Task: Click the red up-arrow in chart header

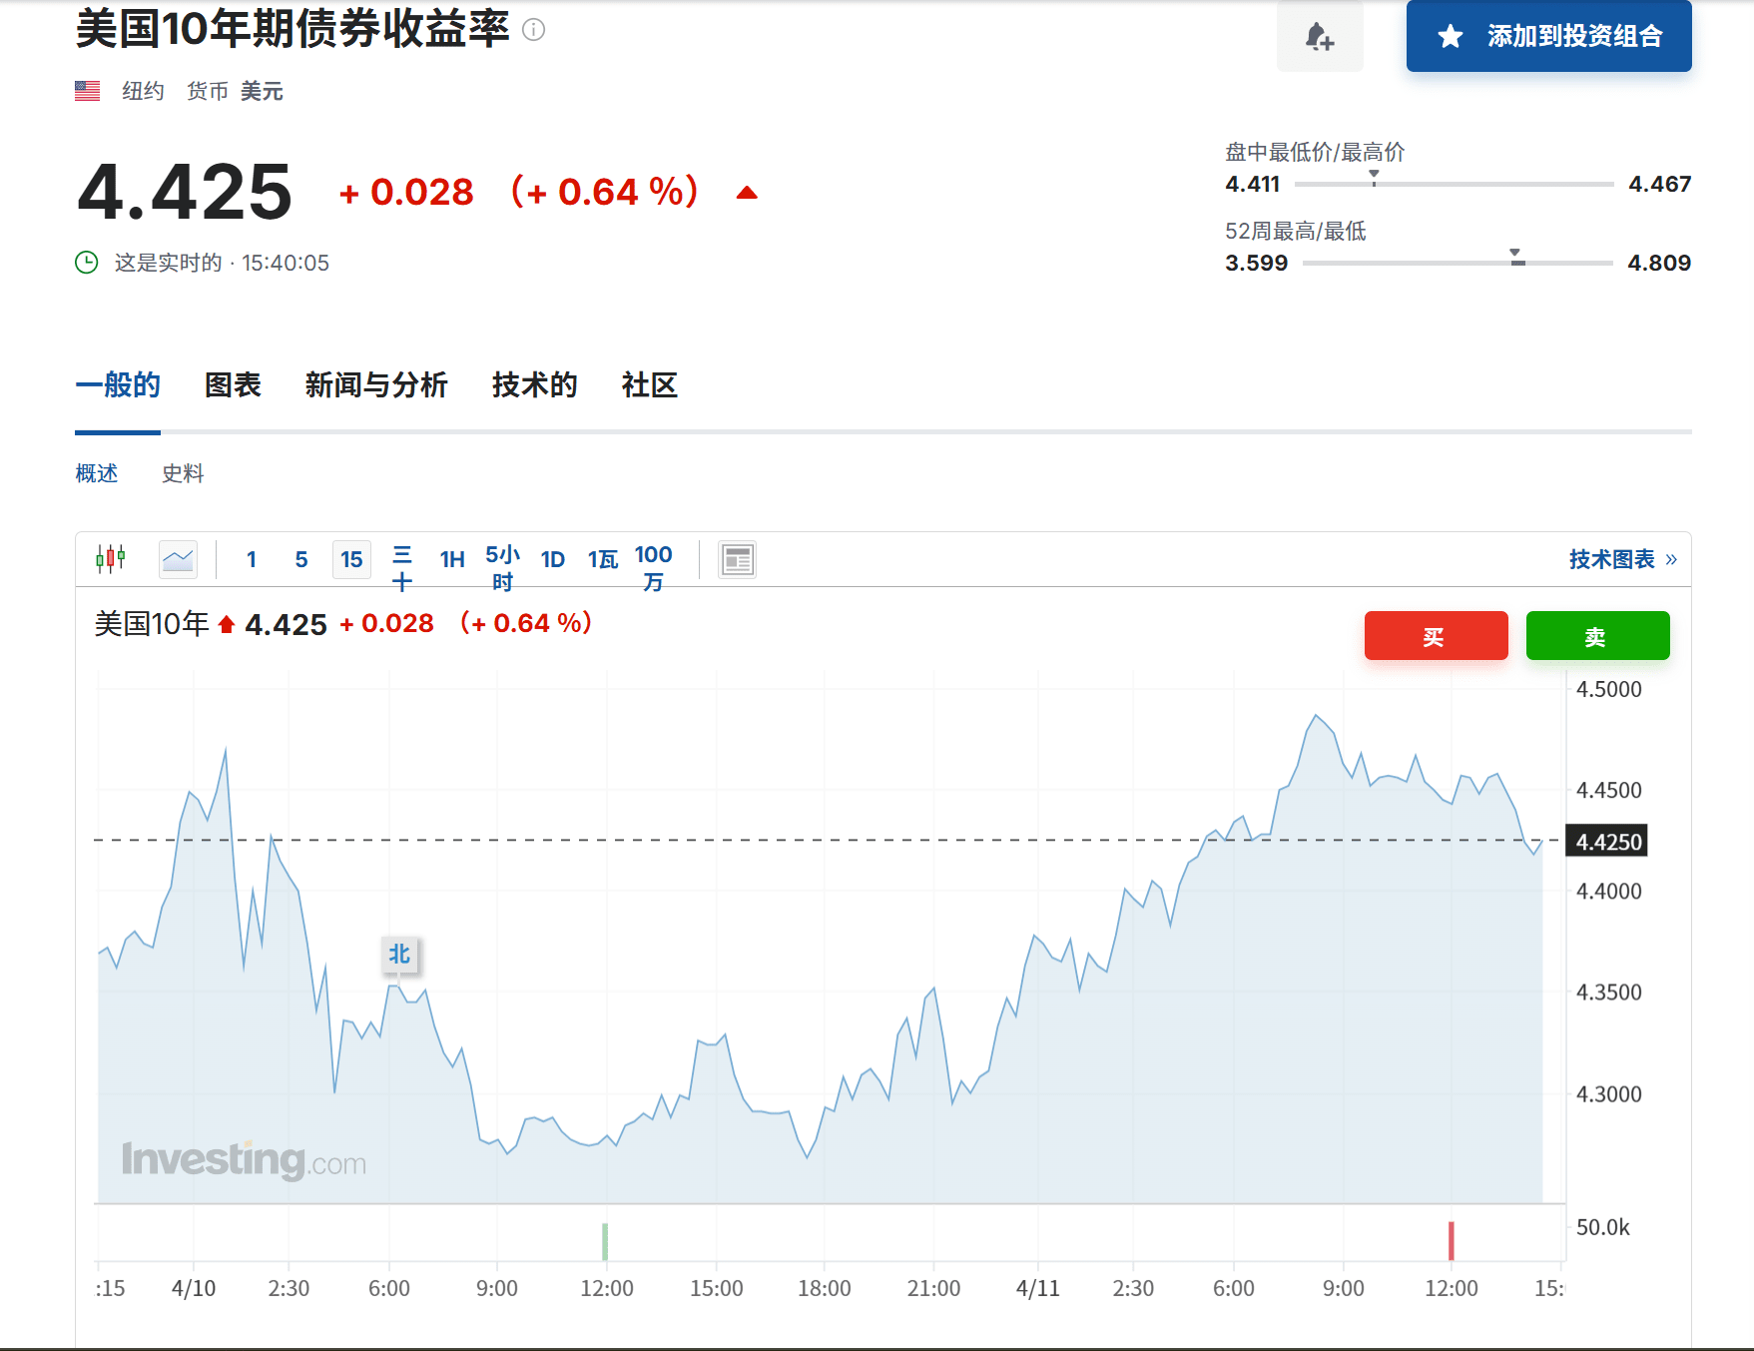Action: pyautogui.click(x=227, y=625)
